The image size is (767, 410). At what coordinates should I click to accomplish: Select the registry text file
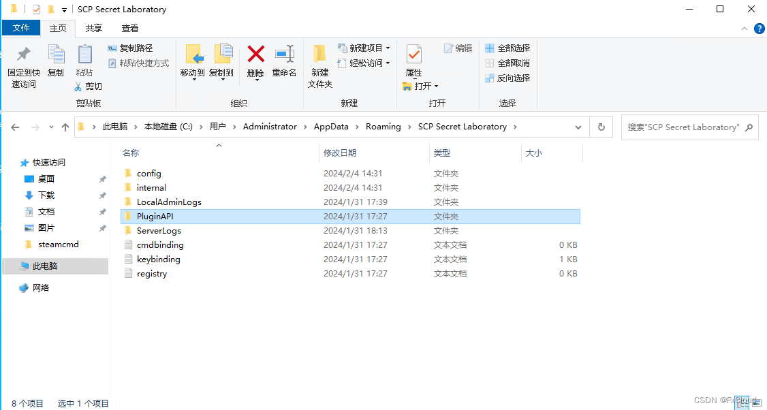tap(350, 274)
